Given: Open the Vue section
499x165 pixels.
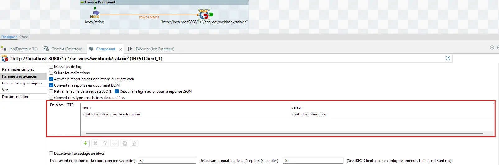Looking at the screenshot, I should (23, 90).
